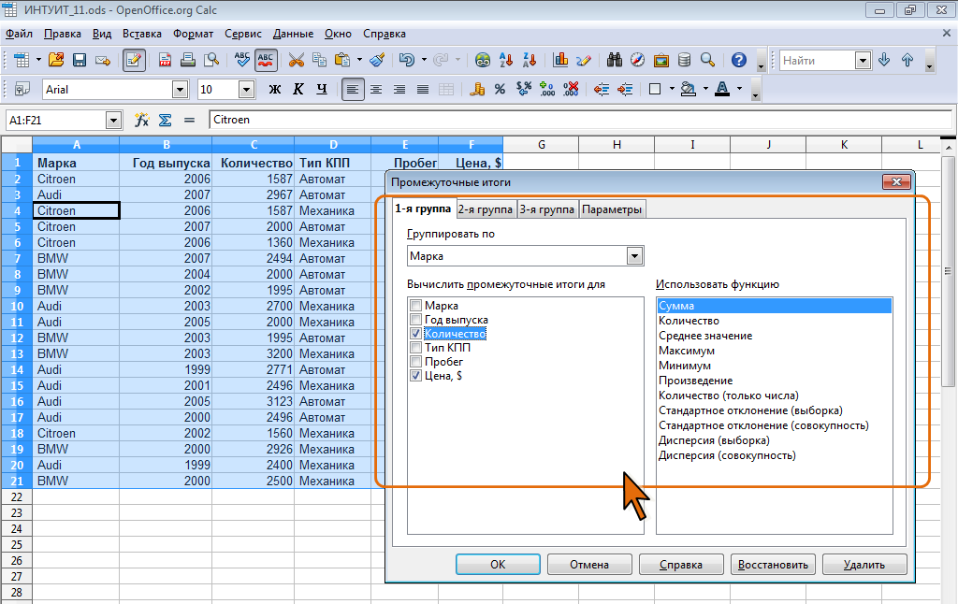
Task: Insert a hyperlink via the globe icon
Action: click(x=483, y=60)
